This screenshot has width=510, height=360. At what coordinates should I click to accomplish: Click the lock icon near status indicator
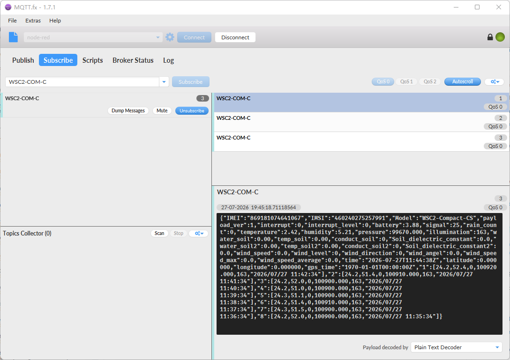point(490,37)
